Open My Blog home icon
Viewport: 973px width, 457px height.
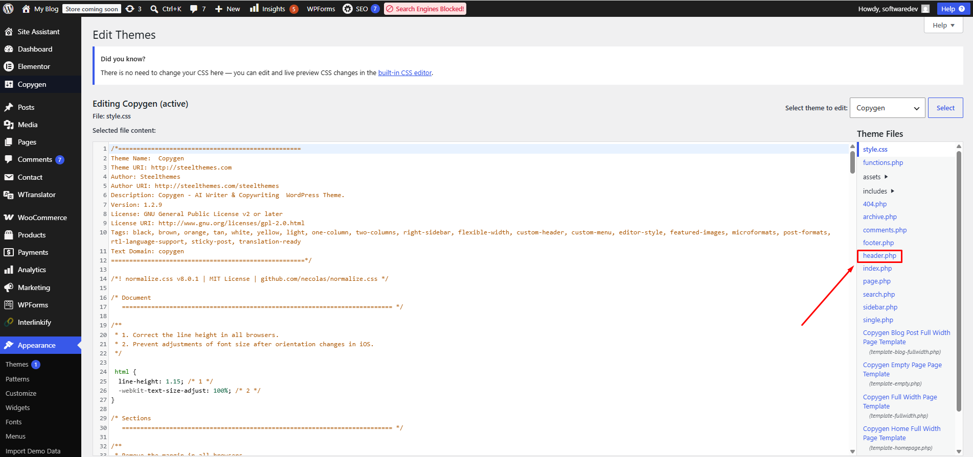click(26, 9)
